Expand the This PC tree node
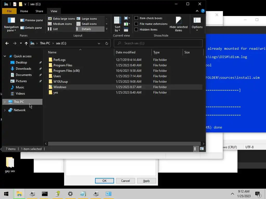The image size is (266, 199). coord(5,102)
